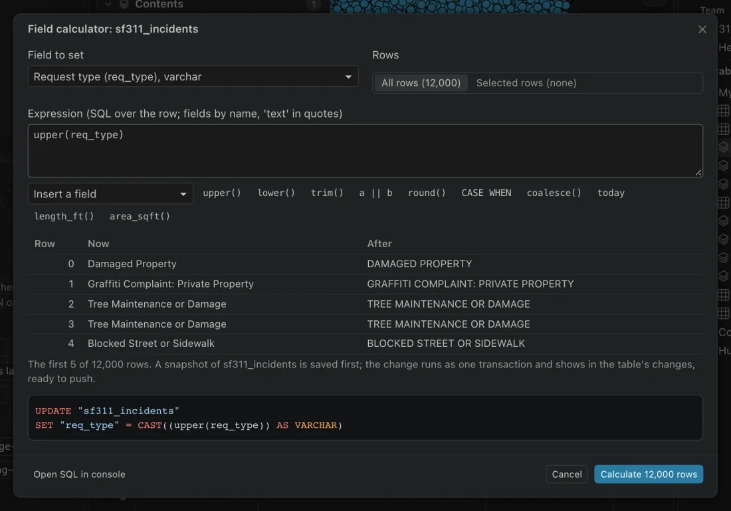This screenshot has width=731, height=511.
Task: Click the 'DAMAGED PROPERTY' After cell
Action: pos(419,264)
